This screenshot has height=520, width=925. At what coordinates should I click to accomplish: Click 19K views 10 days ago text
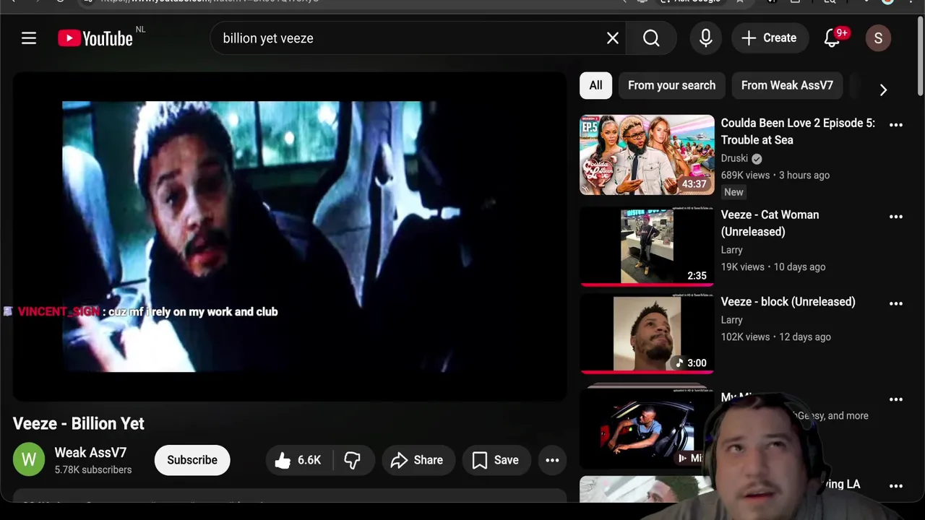[x=773, y=267]
